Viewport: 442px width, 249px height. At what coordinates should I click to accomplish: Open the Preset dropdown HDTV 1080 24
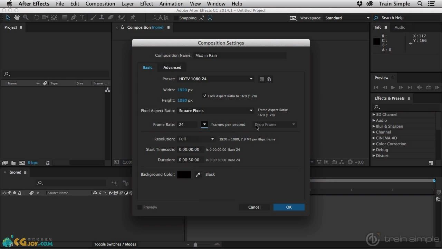(x=215, y=79)
